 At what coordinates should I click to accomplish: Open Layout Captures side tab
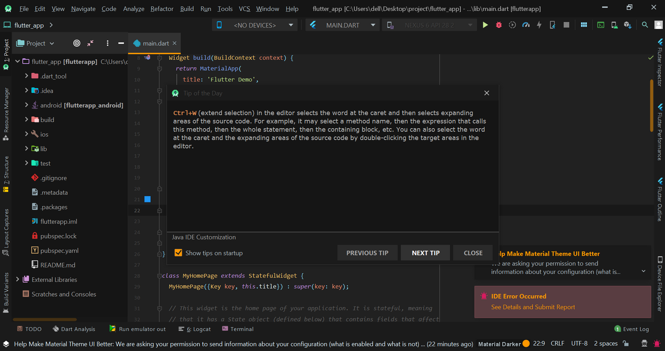(6, 232)
